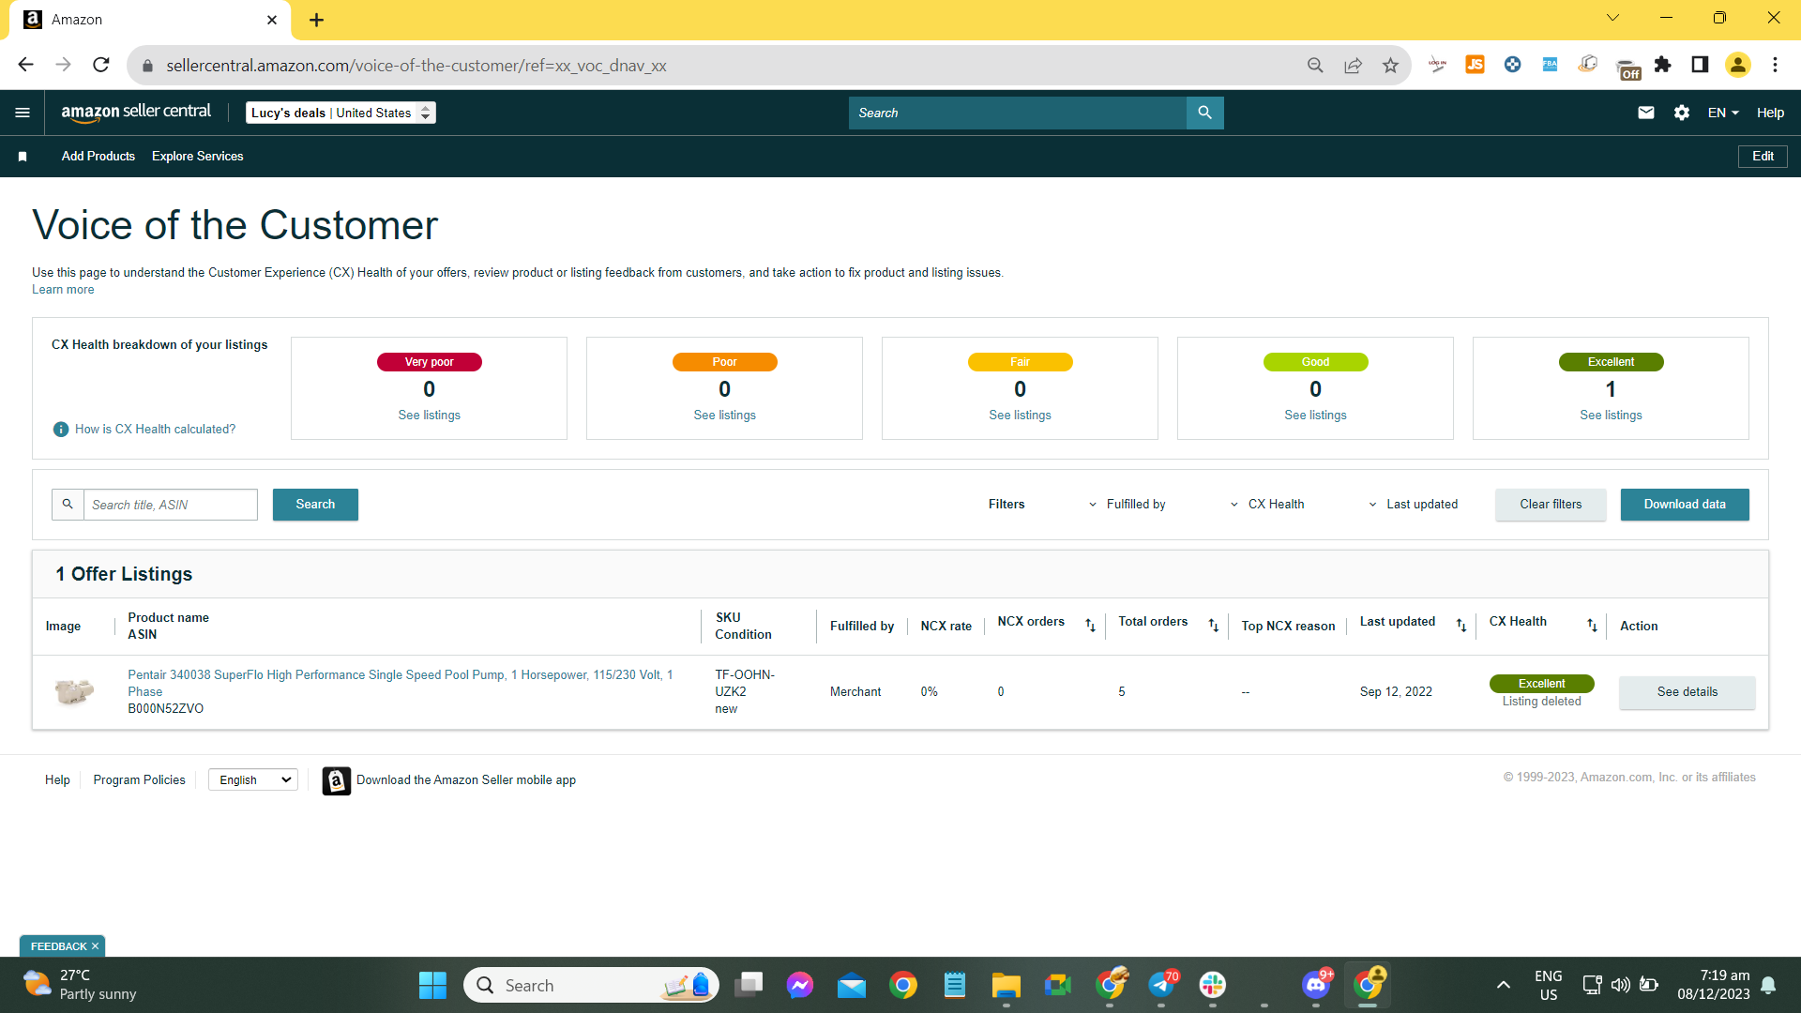Open Program Policies footer link
1801x1013 pixels.
point(140,780)
